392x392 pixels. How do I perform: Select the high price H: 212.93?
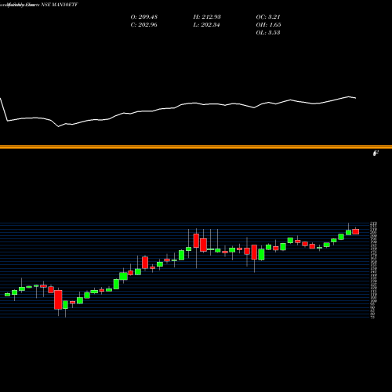tap(207, 17)
